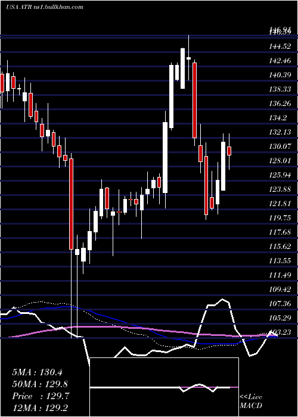The height and width of the screenshot is (417, 298).
Task: Click the <<Live MACD label
Action: pyautogui.click(x=251, y=402)
